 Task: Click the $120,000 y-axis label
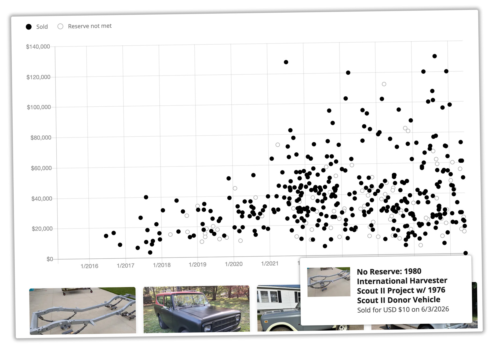pyautogui.click(x=38, y=77)
